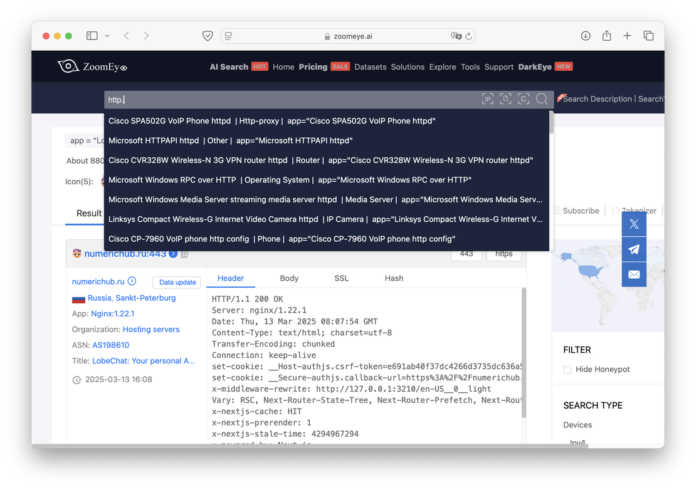Open Safari tab overview icon
The image size is (696, 490).
click(648, 36)
